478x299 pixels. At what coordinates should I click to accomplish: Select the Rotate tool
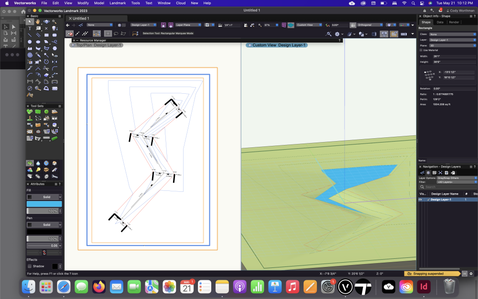[x=45, y=62]
